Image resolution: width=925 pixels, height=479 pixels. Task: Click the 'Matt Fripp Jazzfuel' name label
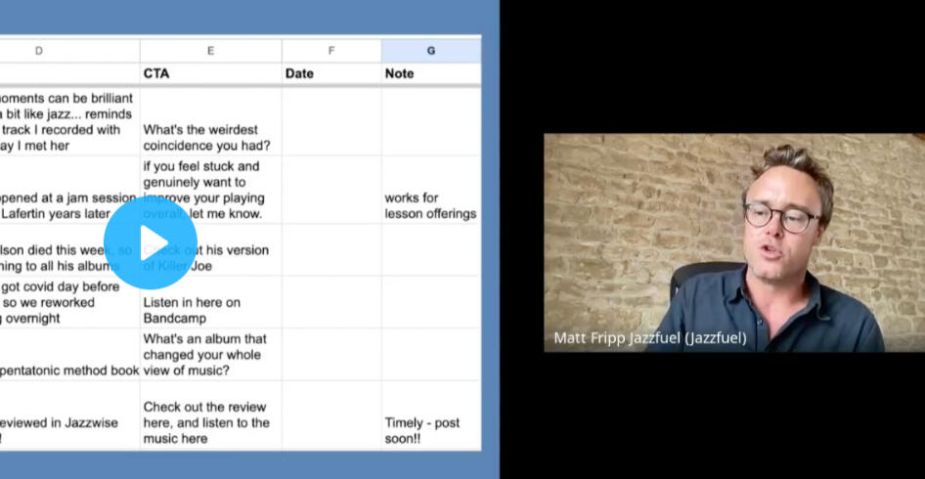(650, 338)
